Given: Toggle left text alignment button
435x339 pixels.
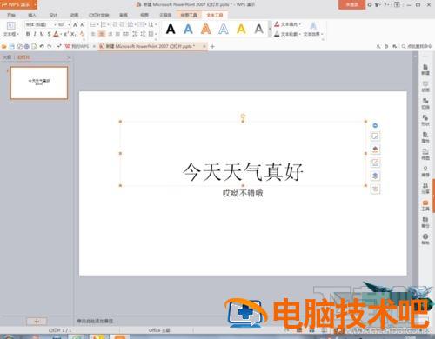Looking at the screenshot, I should [x=93, y=34].
